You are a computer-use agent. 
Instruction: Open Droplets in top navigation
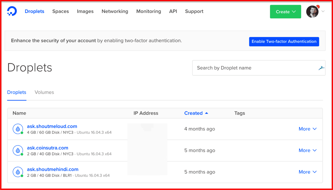tap(34, 11)
